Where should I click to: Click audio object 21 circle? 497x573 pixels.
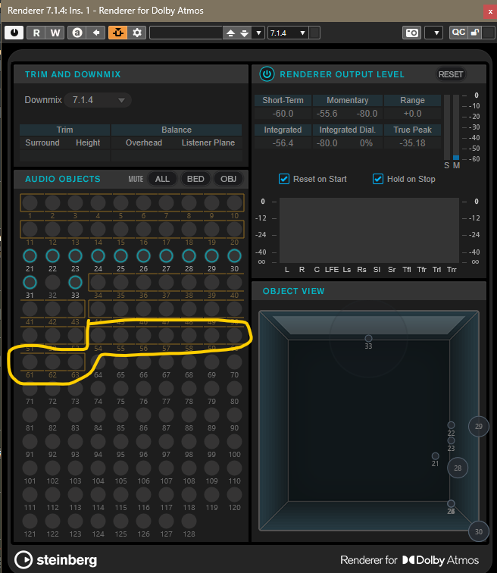(x=30, y=256)
